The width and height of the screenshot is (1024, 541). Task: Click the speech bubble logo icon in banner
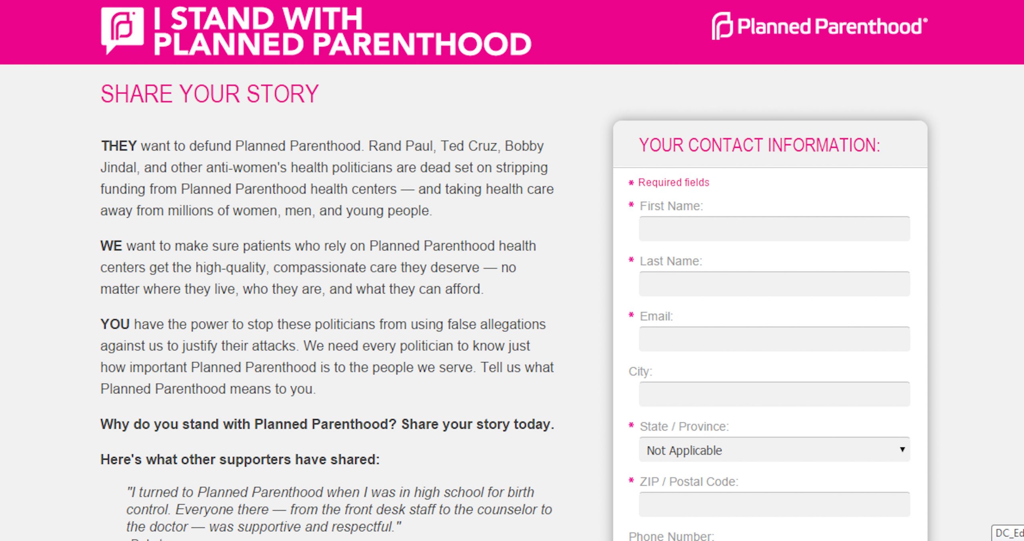click(122, 29)
